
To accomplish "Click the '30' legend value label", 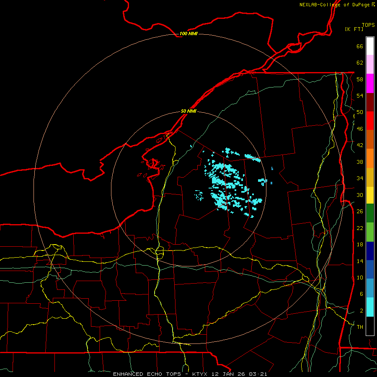I will (360, 195).
